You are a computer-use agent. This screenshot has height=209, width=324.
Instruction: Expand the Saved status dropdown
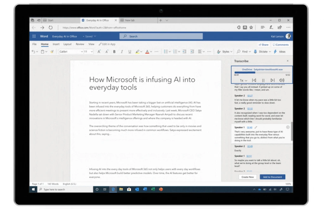tap(95, 37)
